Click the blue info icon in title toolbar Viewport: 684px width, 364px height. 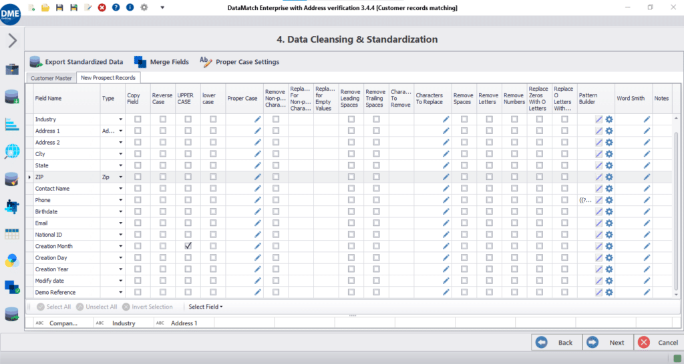coord(130,8)
